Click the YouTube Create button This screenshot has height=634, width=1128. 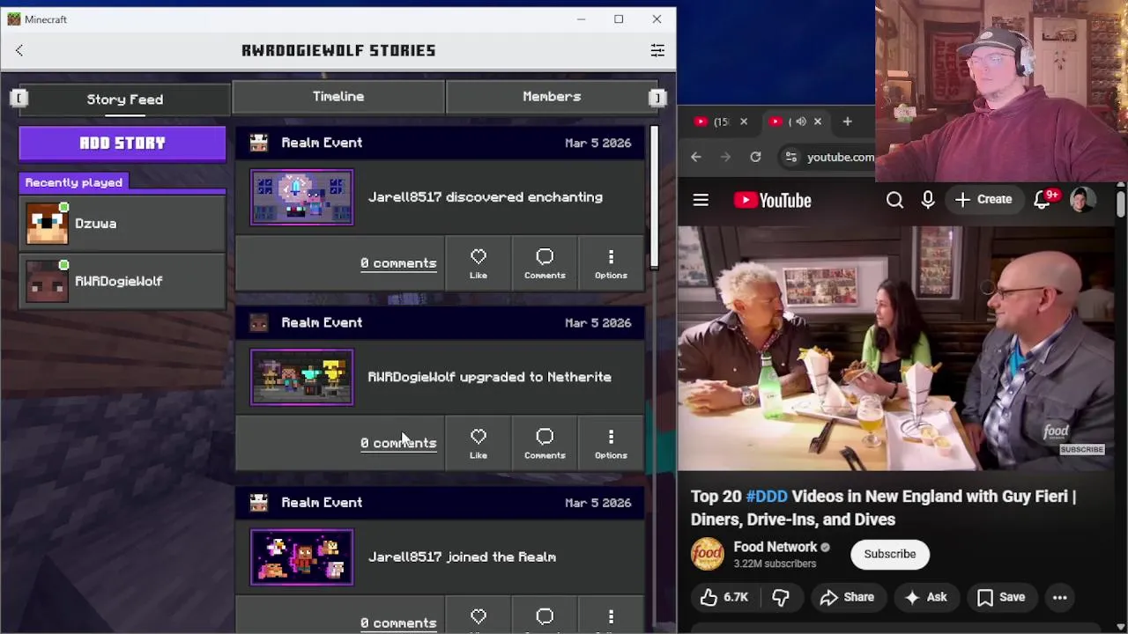point(983,200)
